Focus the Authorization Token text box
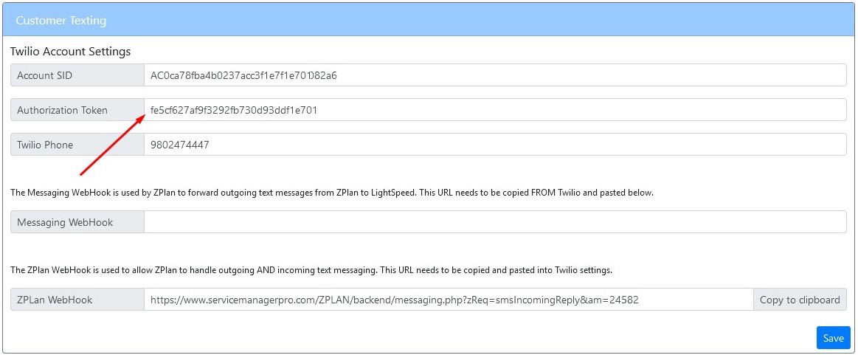The image size is (858, 355). pyautogui.click(x=494, y=110)
